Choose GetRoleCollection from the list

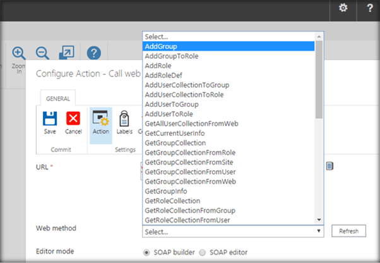click(229, 200)
